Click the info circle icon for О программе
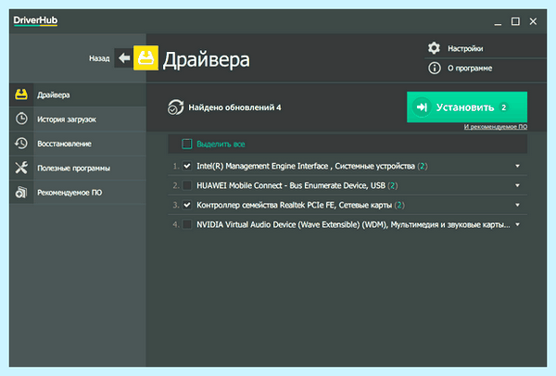 pyautogui.click(x=434, y=68)
